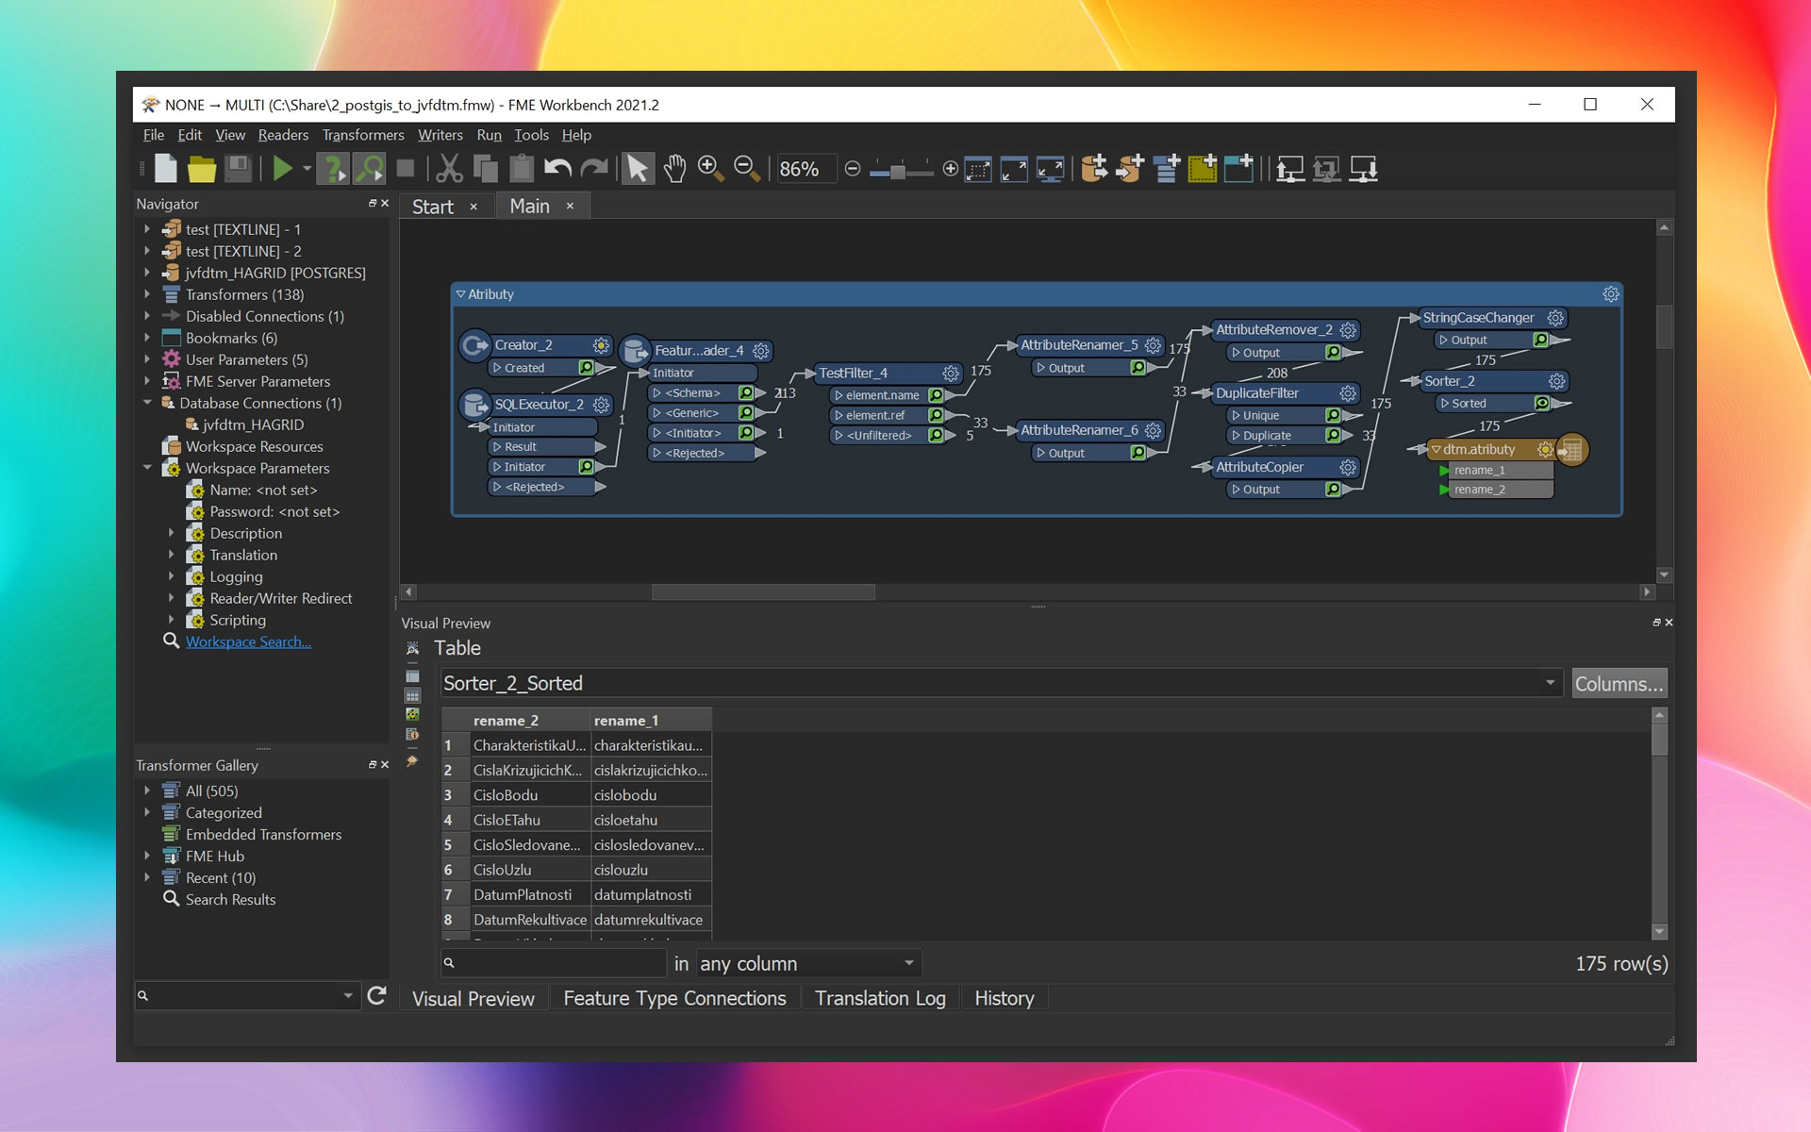
Task: Toggle Feature Caching in toolbar
Action: tap(369, 169)
